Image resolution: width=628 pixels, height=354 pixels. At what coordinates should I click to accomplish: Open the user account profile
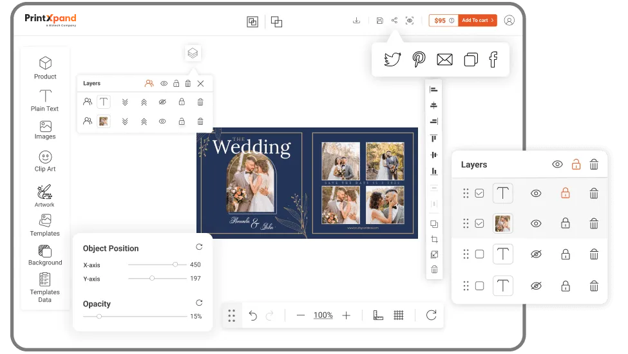509,21
